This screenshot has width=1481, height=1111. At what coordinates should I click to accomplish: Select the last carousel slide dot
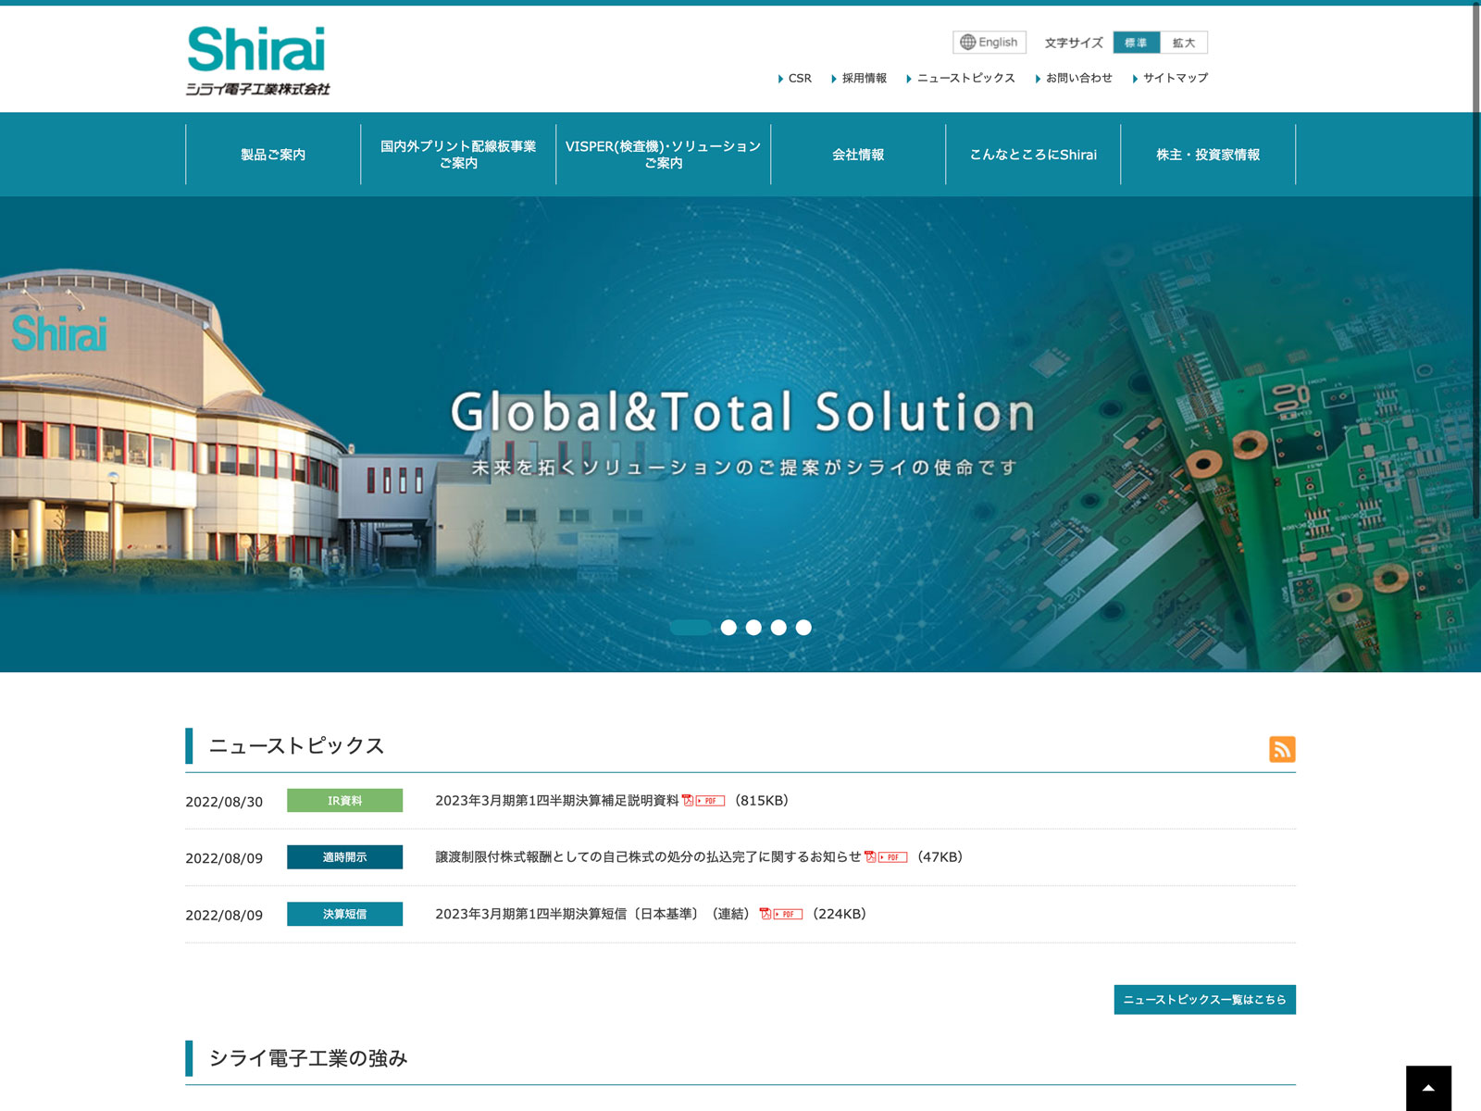(803, 628)
